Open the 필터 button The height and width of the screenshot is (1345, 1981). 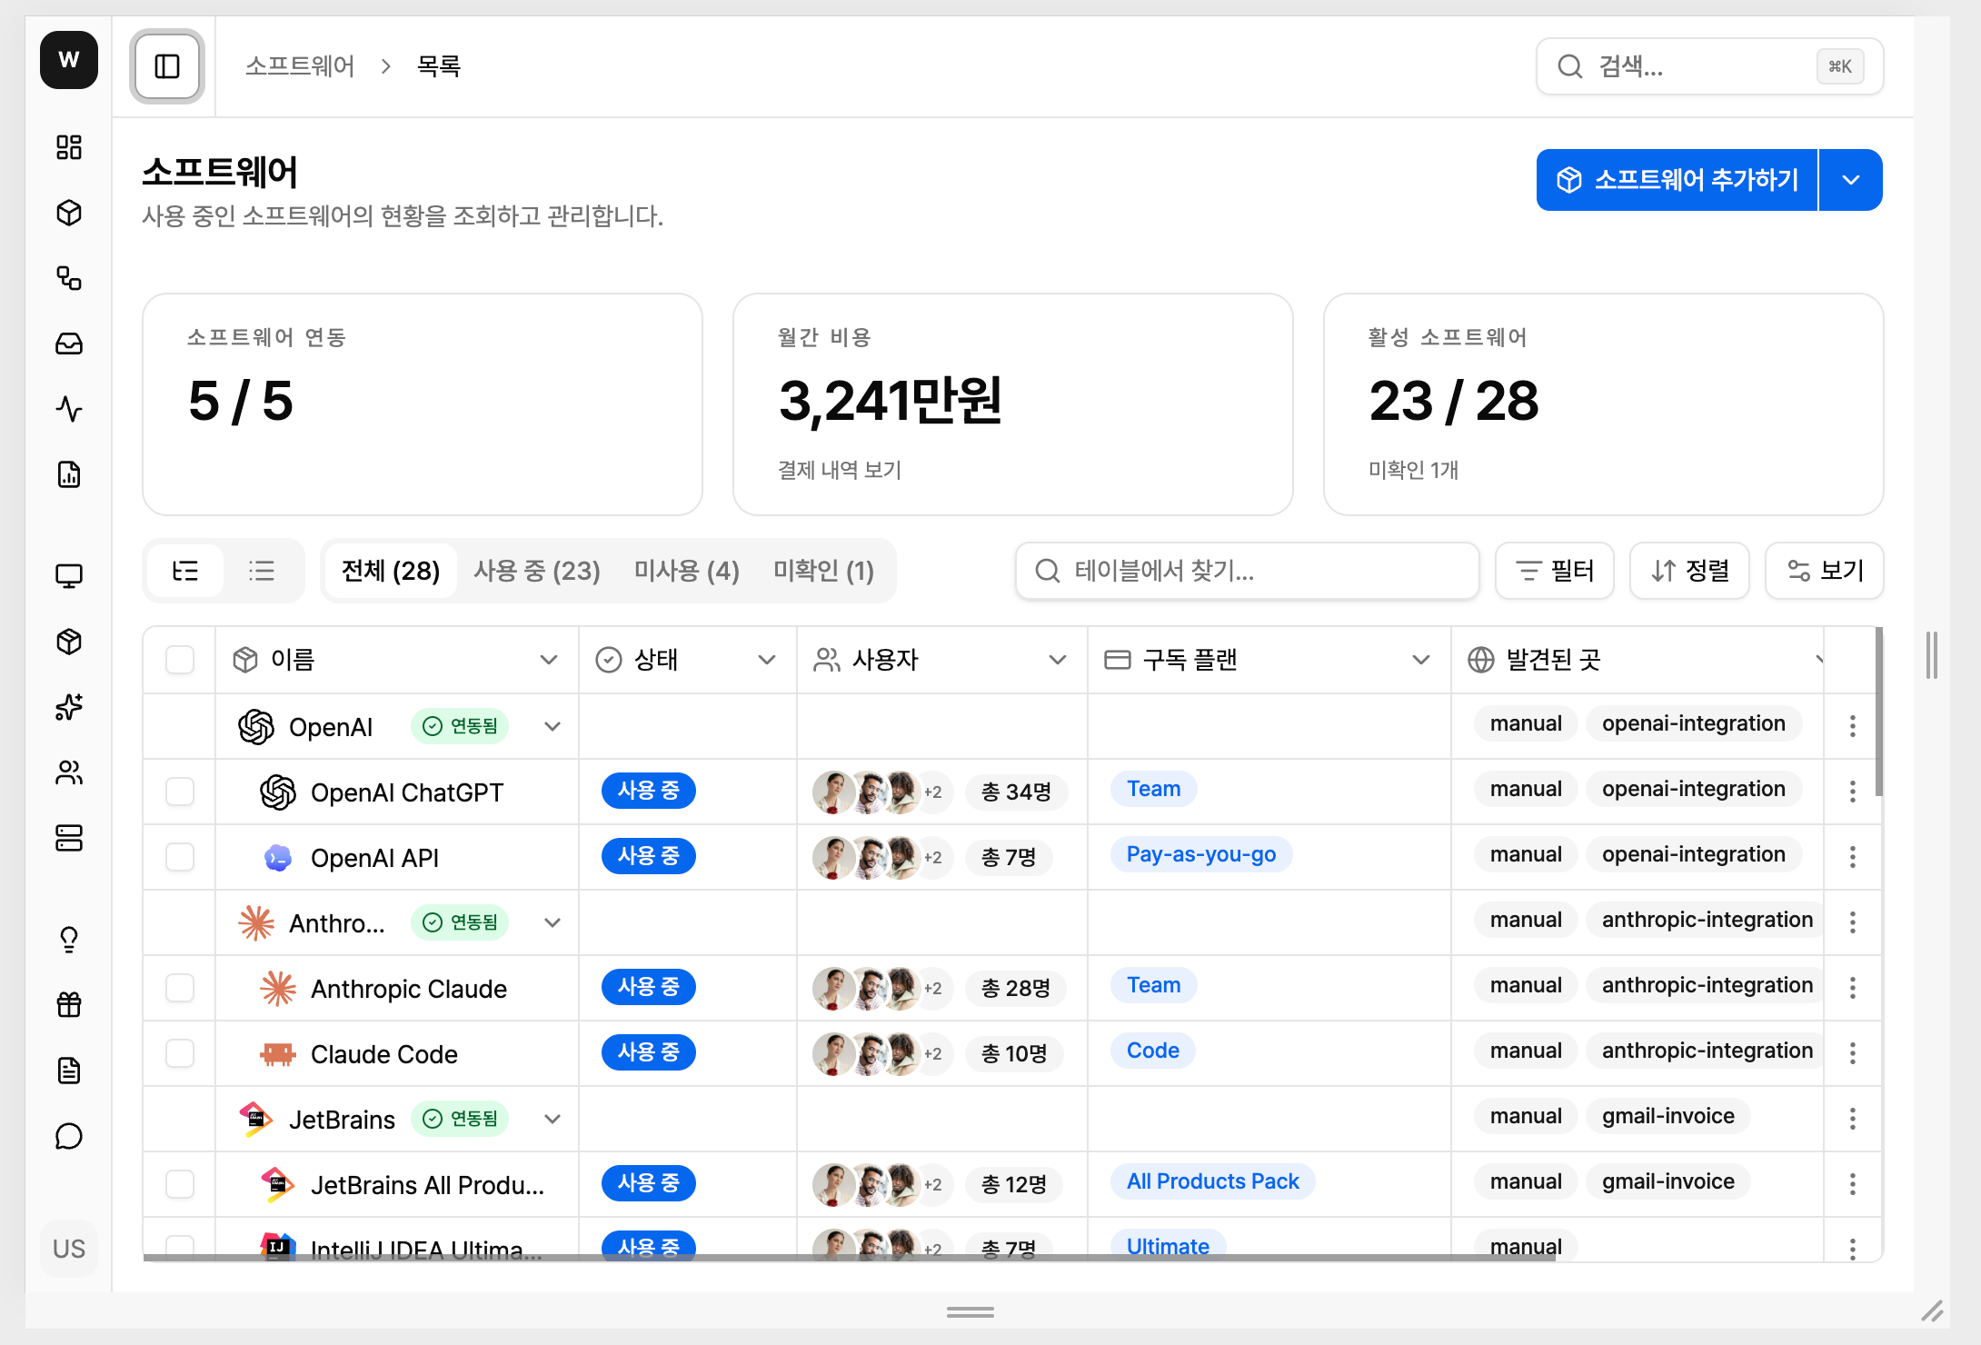[x=1555, y=571]
